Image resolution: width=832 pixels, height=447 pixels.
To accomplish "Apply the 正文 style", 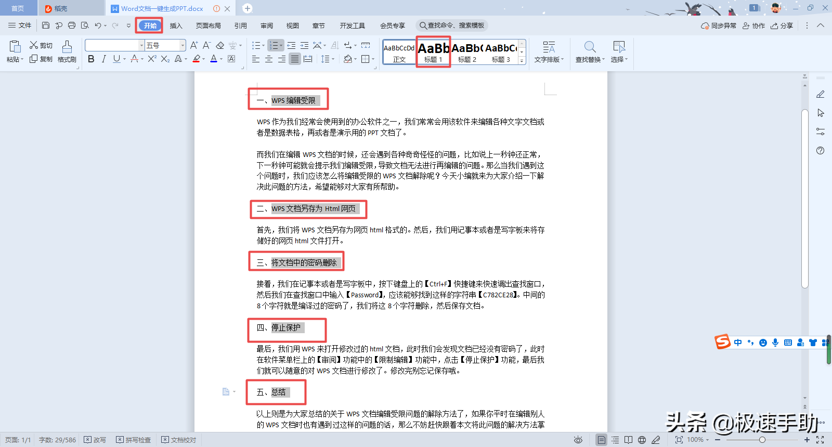I will tap(399, 52).
